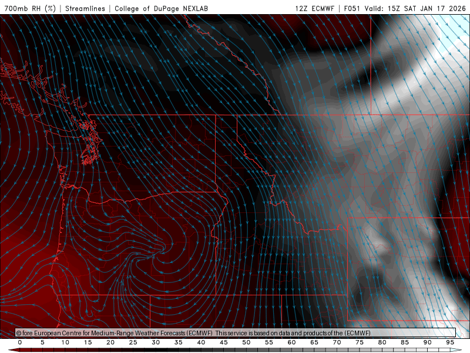470x353 pixels.
Task: Select the "45" value on the RH scale
Action: click(x=224, y=342)
